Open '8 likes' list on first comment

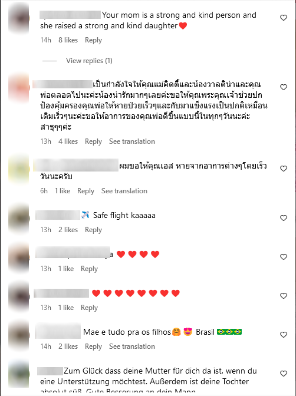(68, 40)
